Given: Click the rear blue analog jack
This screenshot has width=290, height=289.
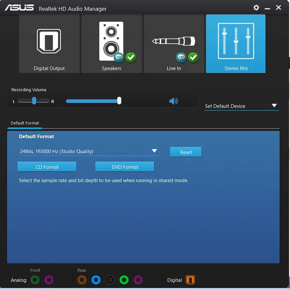Looking at the screenshot, I should (x=96, y=280).
